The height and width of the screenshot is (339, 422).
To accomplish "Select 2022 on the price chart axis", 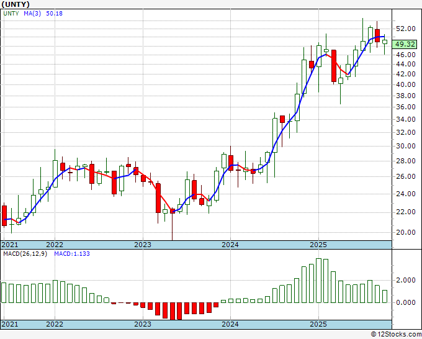I will (55, 245).
